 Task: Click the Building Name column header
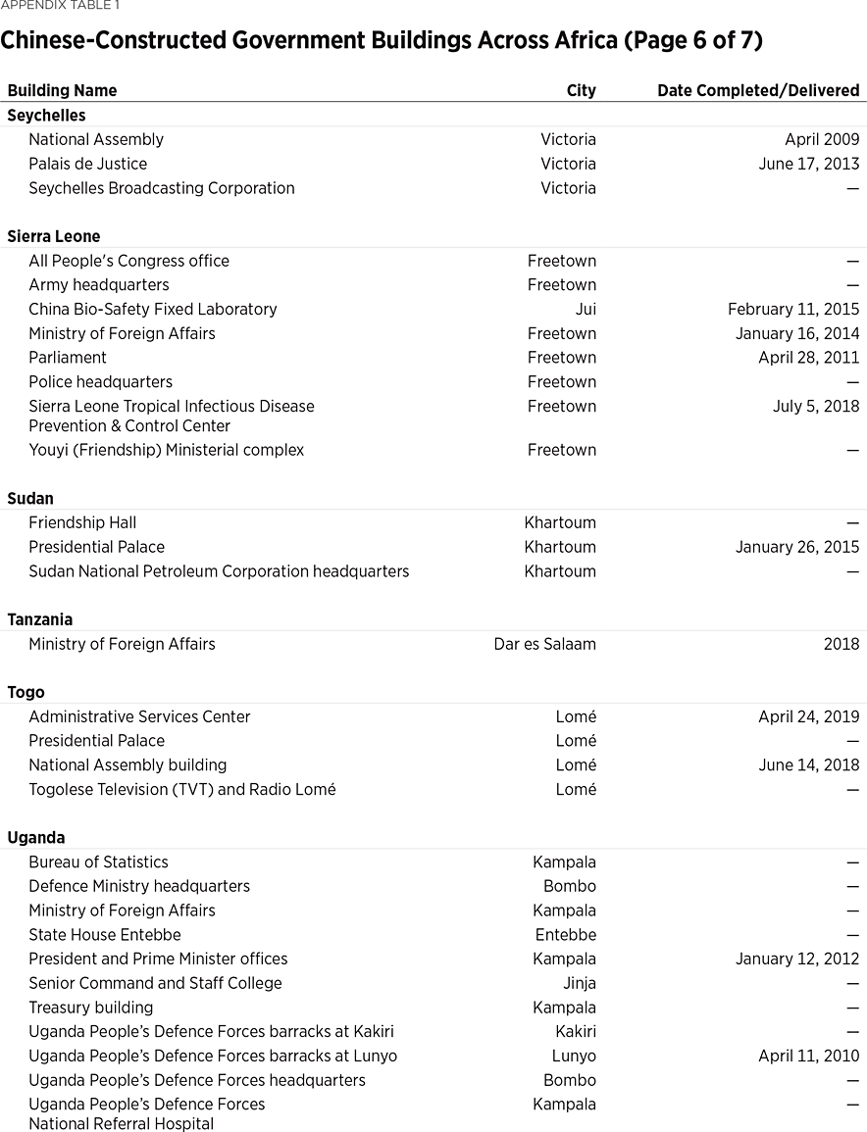coord(62,90)
